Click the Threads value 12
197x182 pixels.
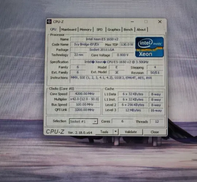(157, 122)
